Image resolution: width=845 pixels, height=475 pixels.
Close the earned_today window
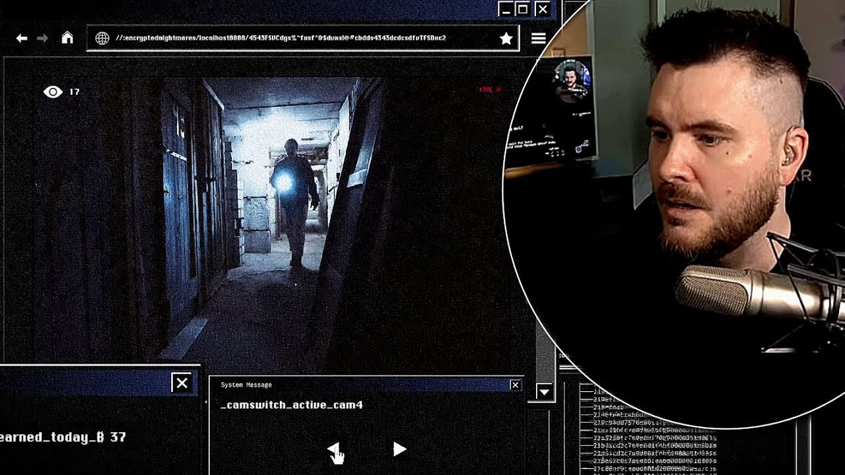click(x=182, y=383)
